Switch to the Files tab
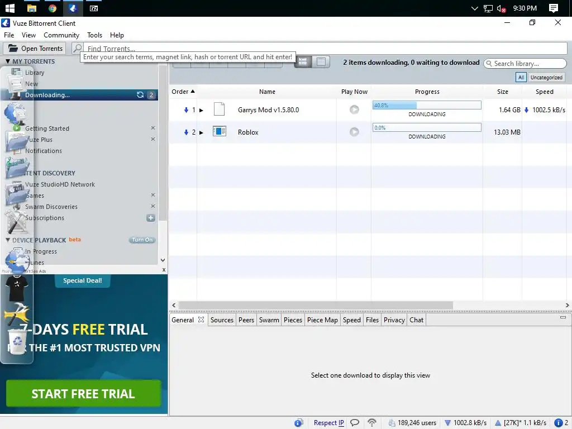Screen dimensions: 572x429 (372, 320)
